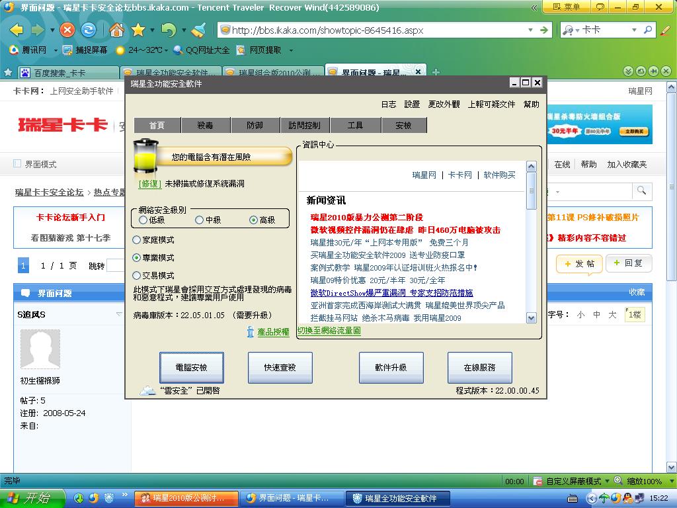Viewport: 677px width, 508px height.
Task: Open QQ网址大全 bookmark
Action: (x=202, y=50)
